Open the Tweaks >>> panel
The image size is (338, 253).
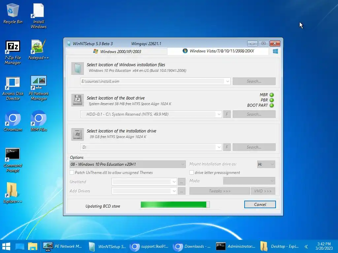[220, 191]
